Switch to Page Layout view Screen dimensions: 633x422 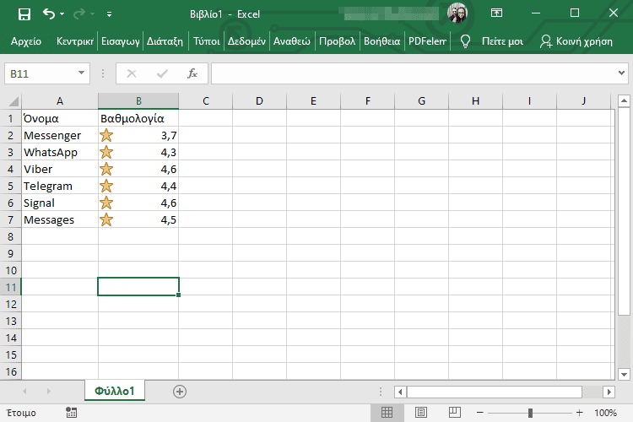(420, 413)
